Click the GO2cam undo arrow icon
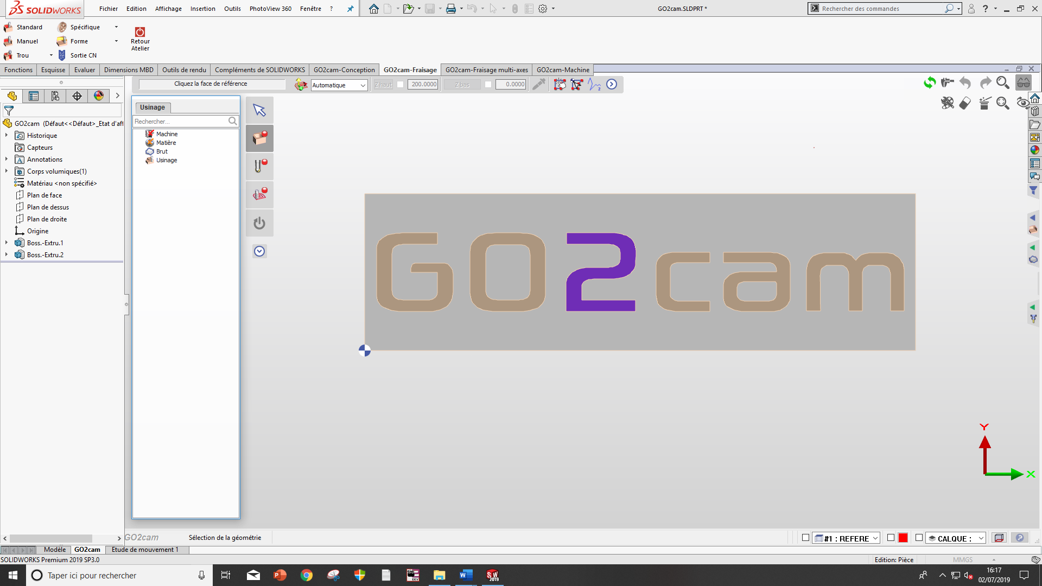Screen dimensions: 1042x586 965,82
